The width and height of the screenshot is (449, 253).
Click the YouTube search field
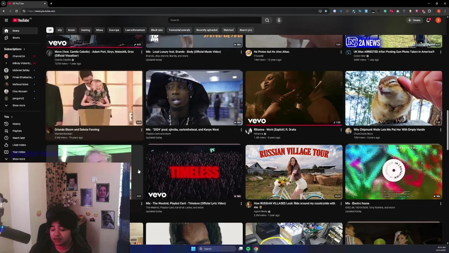point(214,20)
